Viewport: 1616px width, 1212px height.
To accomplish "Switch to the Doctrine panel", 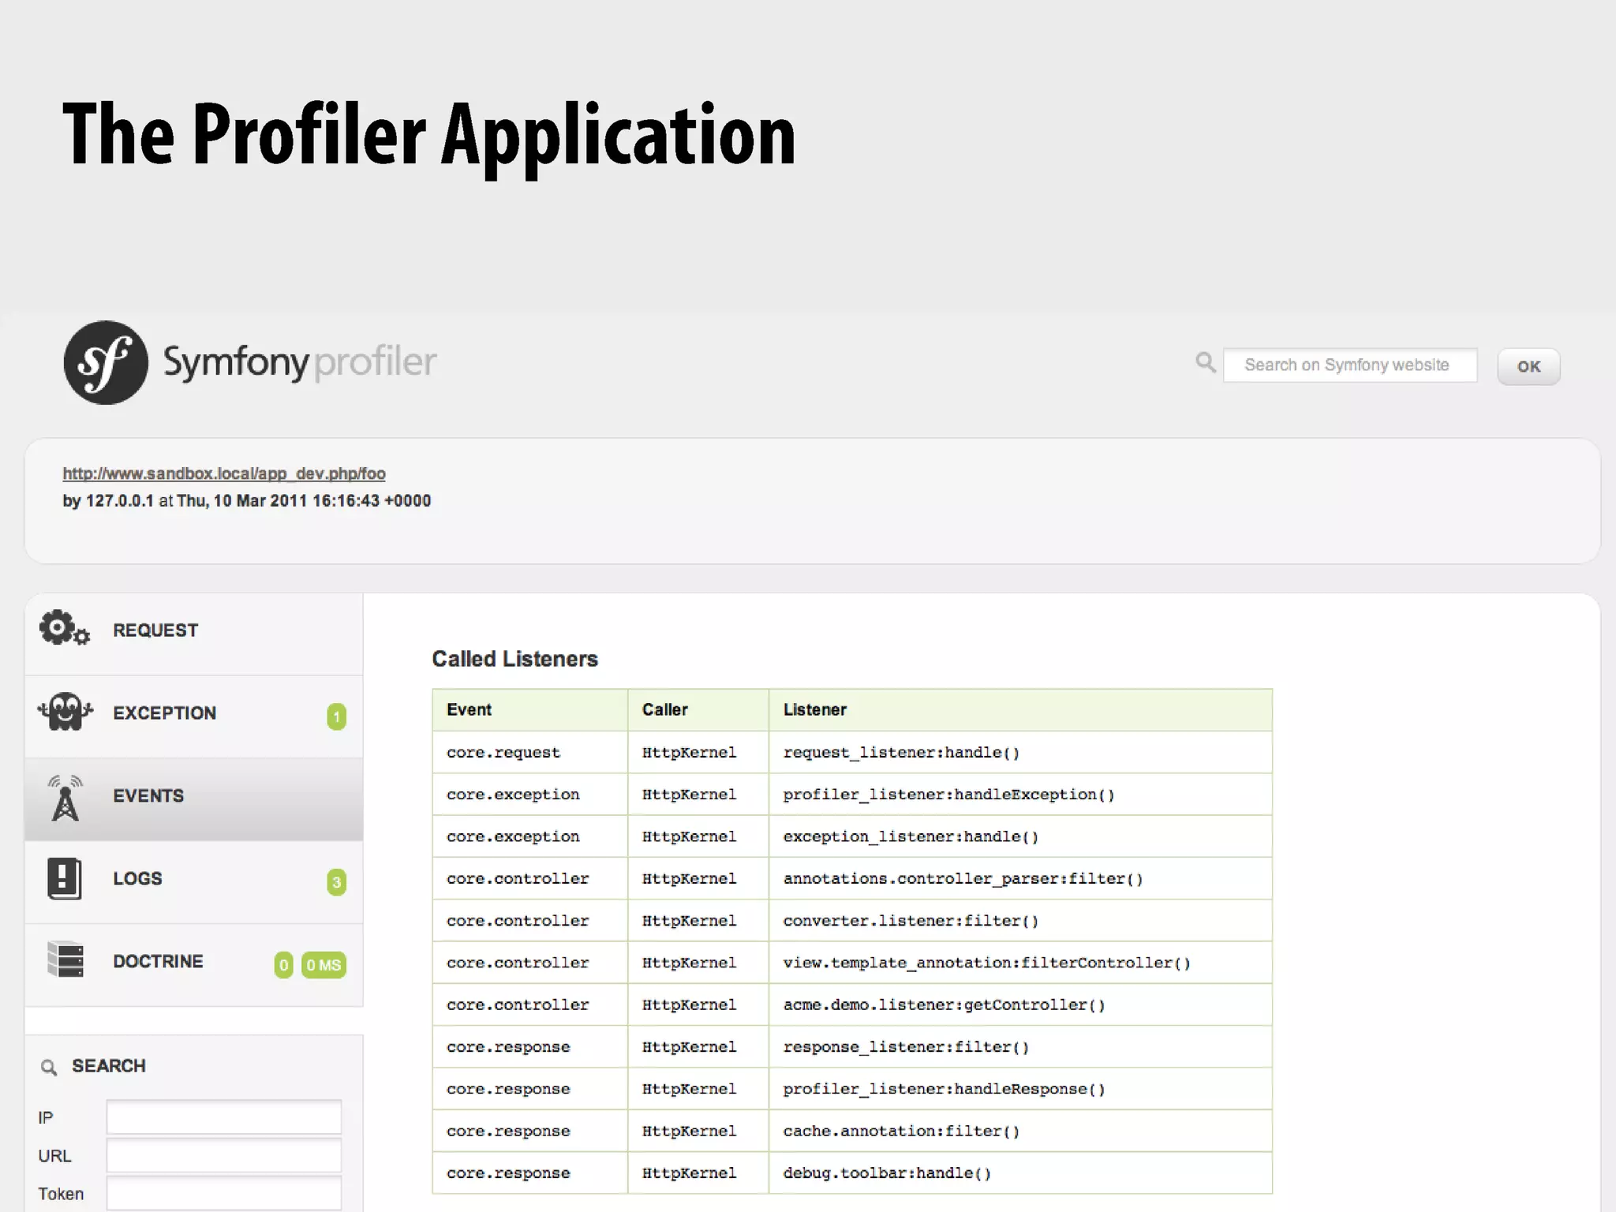I will 158,962.
